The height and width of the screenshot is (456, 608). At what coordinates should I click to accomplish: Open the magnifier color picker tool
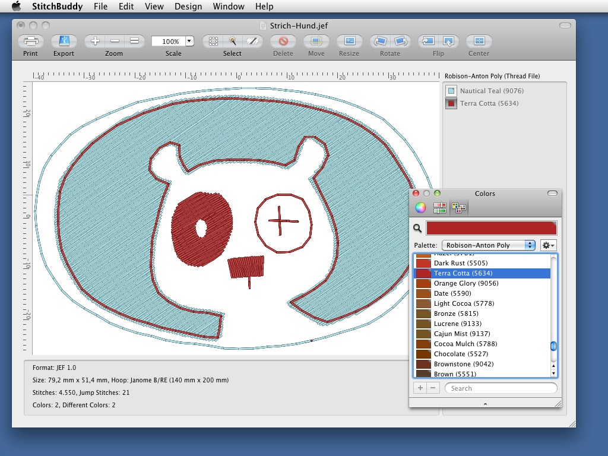[x=417, y=228]
